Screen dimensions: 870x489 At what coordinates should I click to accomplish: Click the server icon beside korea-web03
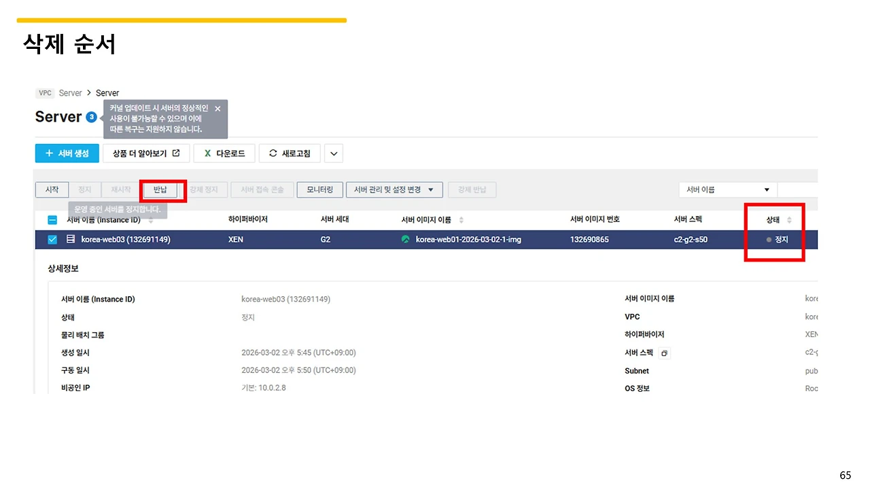[x=71, y=239]
